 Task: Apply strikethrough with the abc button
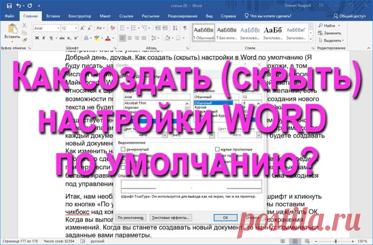(62, 38)
